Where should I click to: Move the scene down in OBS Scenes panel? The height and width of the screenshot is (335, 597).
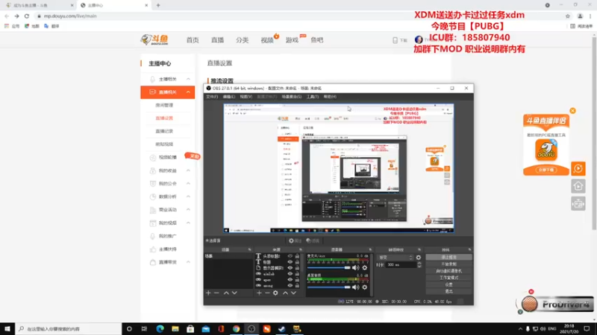coord(234,293)
